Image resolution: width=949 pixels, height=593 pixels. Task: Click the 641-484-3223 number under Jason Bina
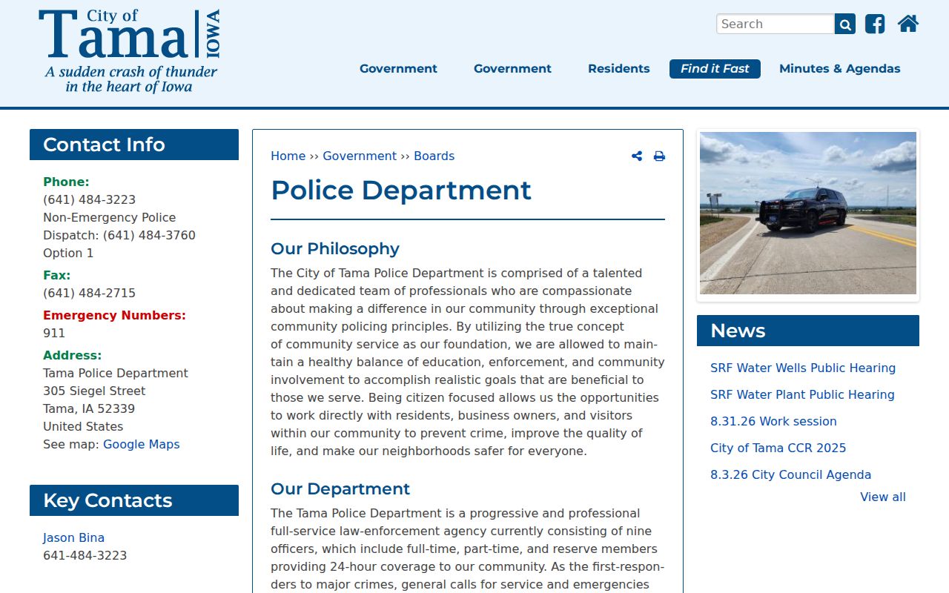tap(85, 555)
